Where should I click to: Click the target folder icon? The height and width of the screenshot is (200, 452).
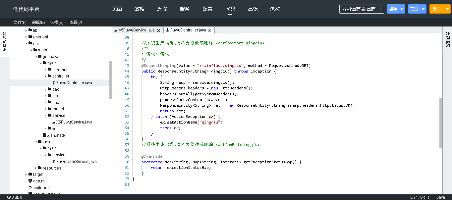pos(30,175)
